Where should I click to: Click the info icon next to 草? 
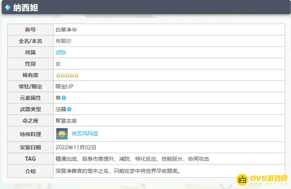point(64,98)
